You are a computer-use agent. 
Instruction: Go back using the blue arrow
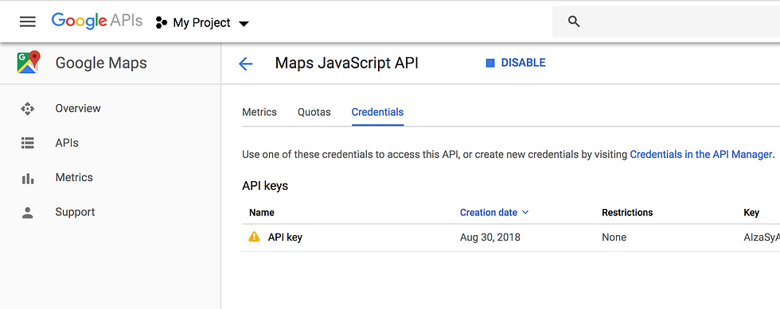click(x=246, y=64)
